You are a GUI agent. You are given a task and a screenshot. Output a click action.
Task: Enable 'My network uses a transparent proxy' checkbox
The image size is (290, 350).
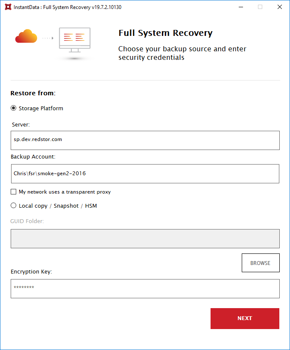click(13, 192)
